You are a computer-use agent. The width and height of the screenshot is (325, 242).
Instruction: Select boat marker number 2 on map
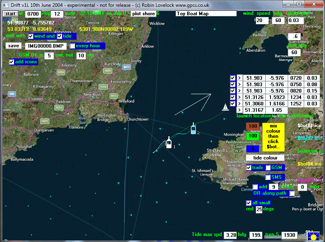coord(193,129)
